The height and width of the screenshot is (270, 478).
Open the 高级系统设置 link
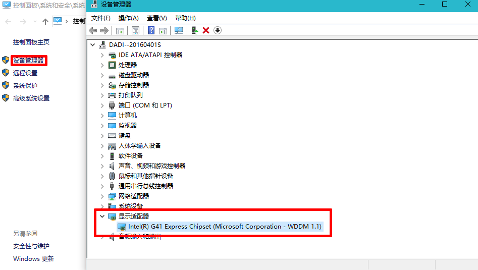tap(31, 98)
